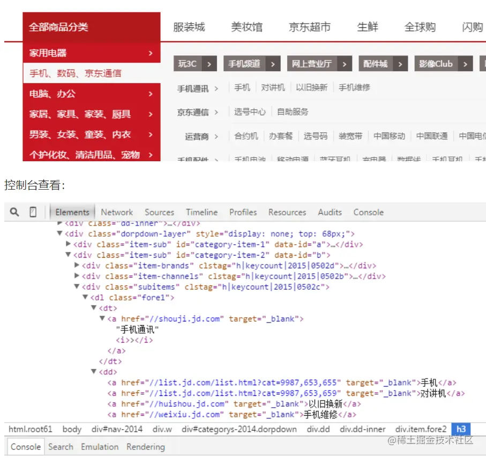Expand the item-channels div node
This screenshot has height=458, width=486.
click(77, 276)
